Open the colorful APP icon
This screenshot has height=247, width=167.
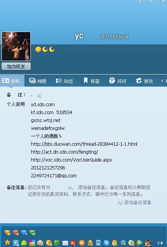pos(32,243)
